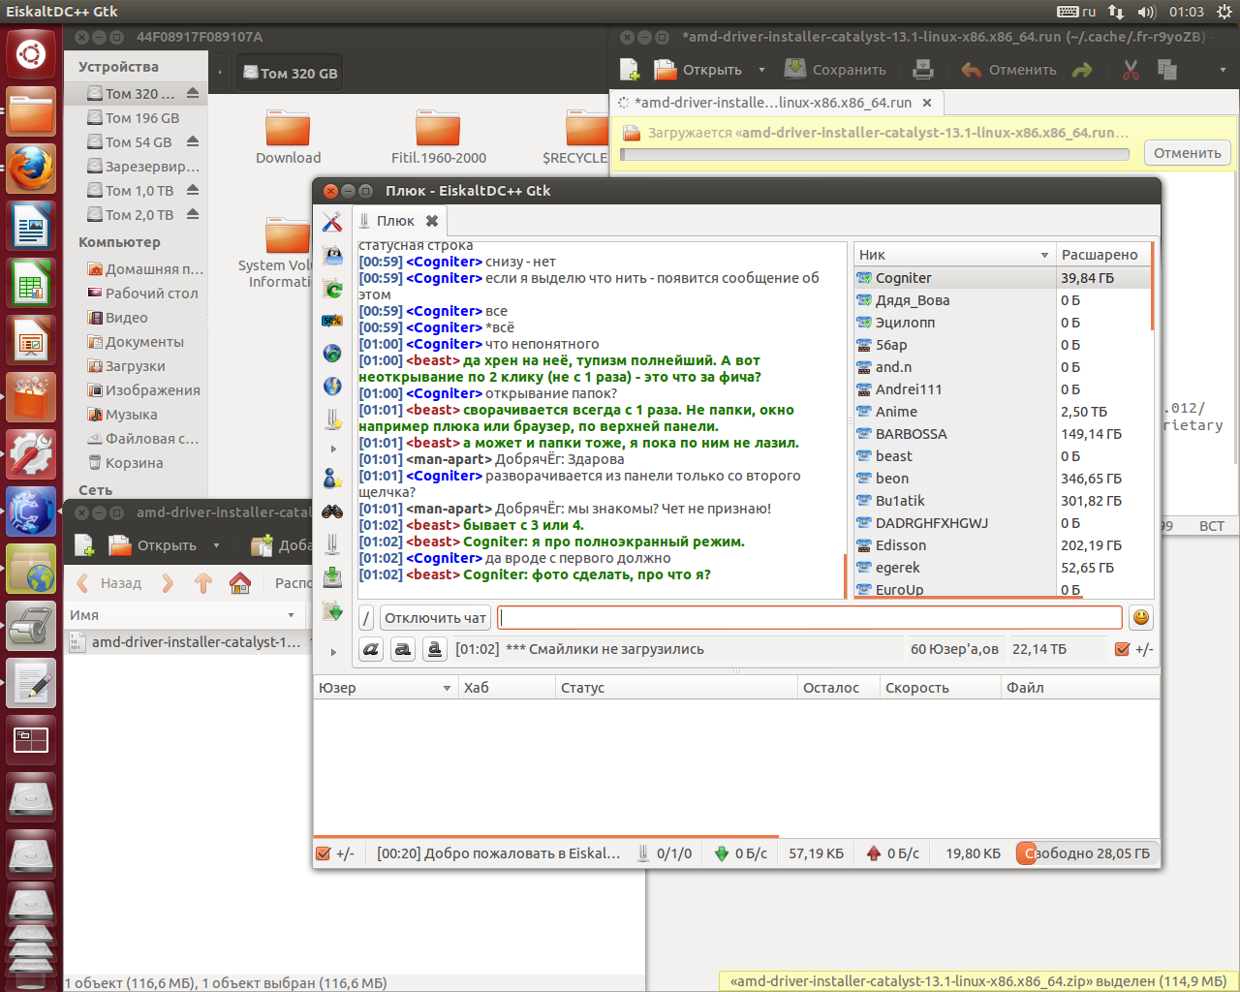
Task: Toggle the +/- checkbox in bottom status bar
Action: tap(324, 853)
